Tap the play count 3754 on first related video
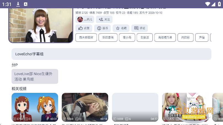Image resolution: width=223 pixels, height=125 pixels. coord(18,119)
